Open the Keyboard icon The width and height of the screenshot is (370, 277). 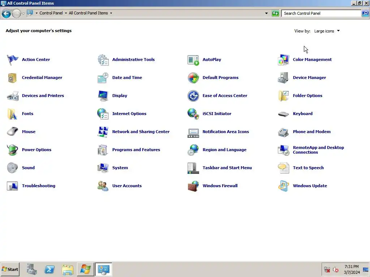(x=283, y=114)
